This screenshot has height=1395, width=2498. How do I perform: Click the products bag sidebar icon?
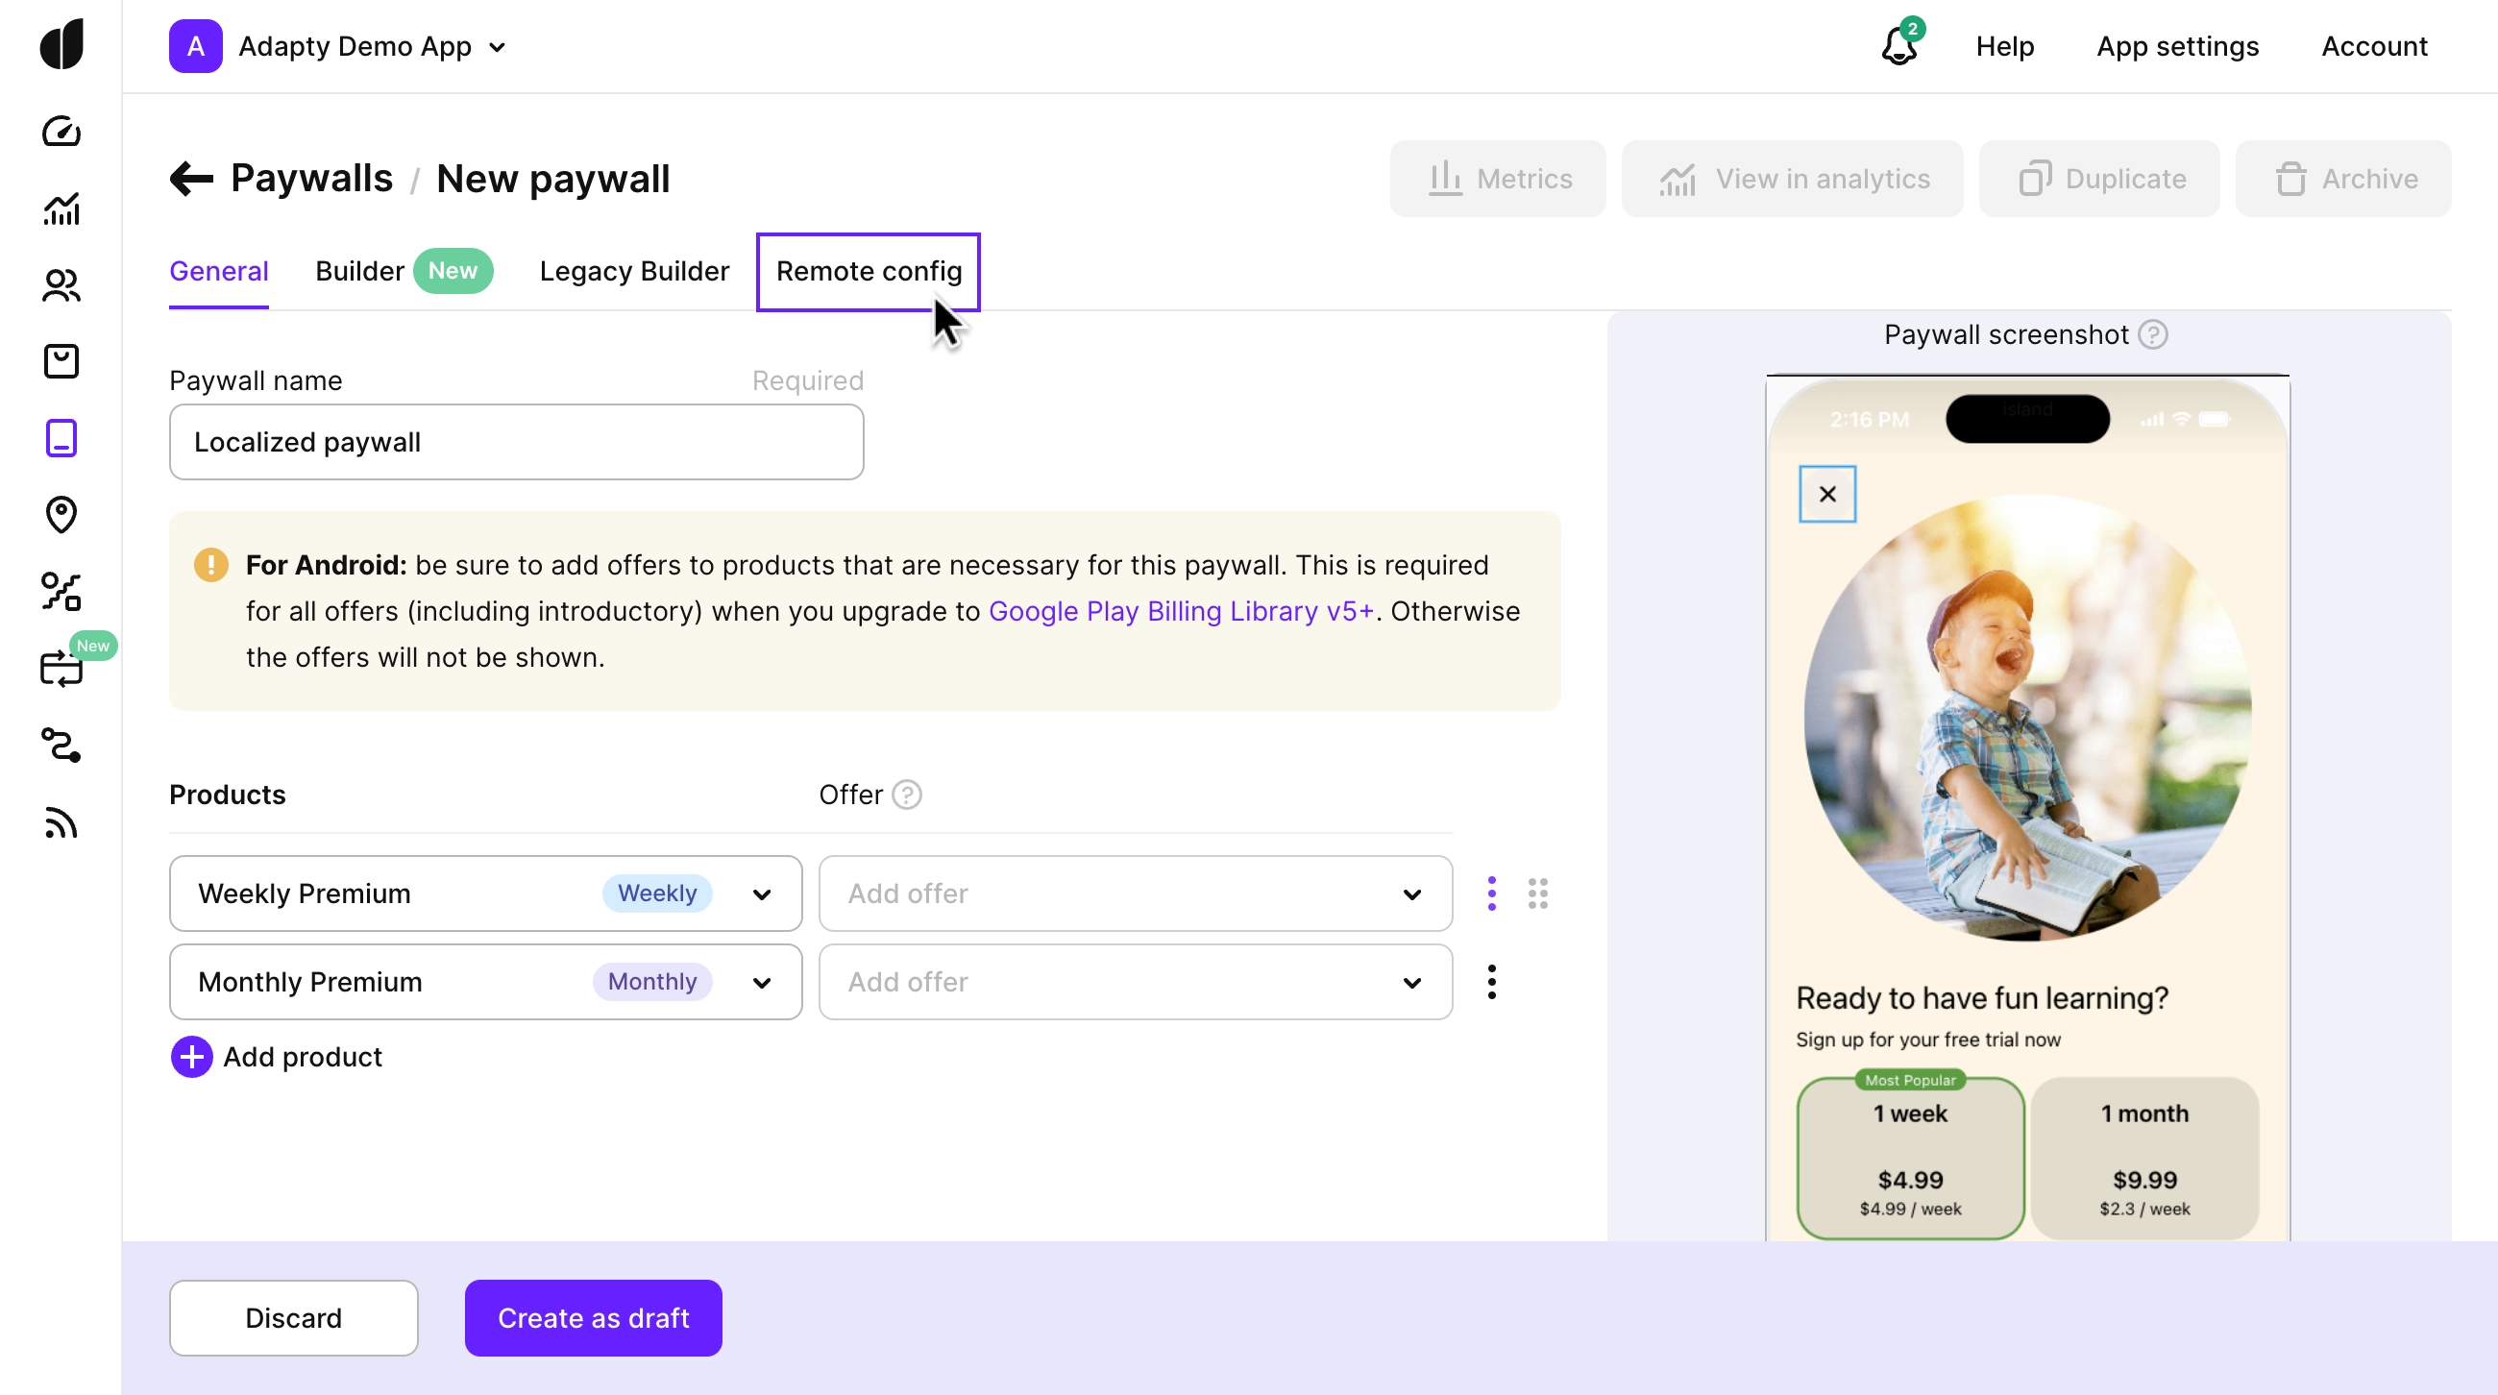(61, 361)
